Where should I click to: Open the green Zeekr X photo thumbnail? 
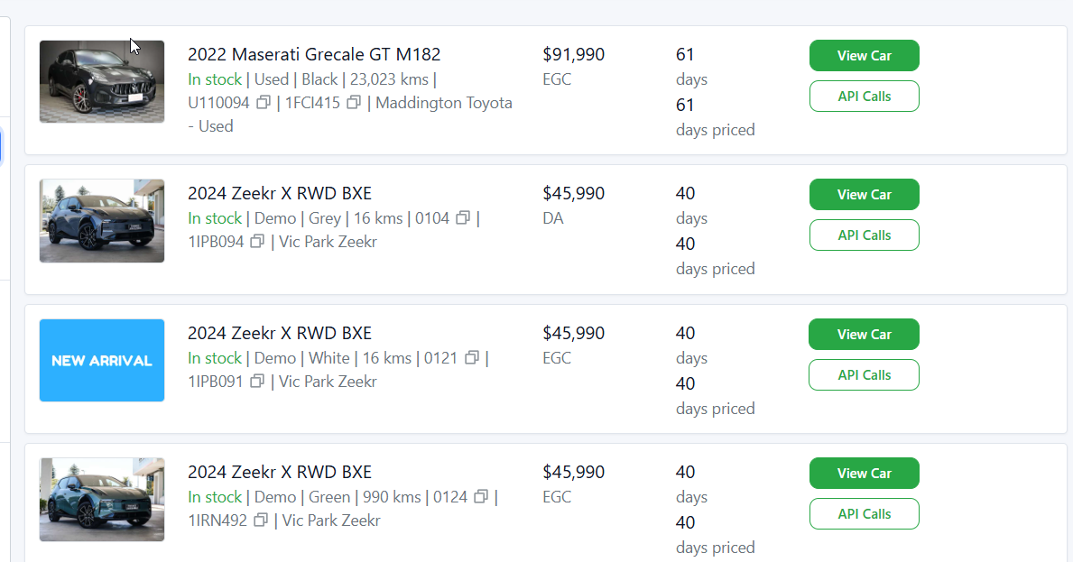coord(102,499)
